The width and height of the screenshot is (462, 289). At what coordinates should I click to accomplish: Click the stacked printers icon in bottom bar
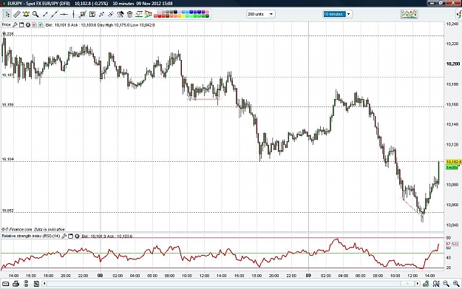click(26, 284)
